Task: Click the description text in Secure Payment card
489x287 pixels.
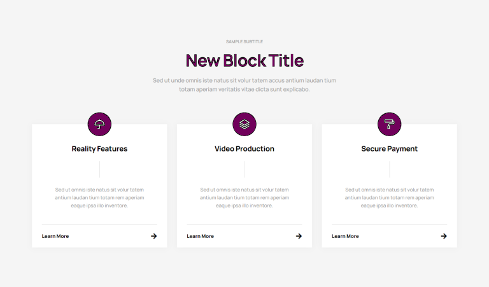Action: [x=390, y=197]
